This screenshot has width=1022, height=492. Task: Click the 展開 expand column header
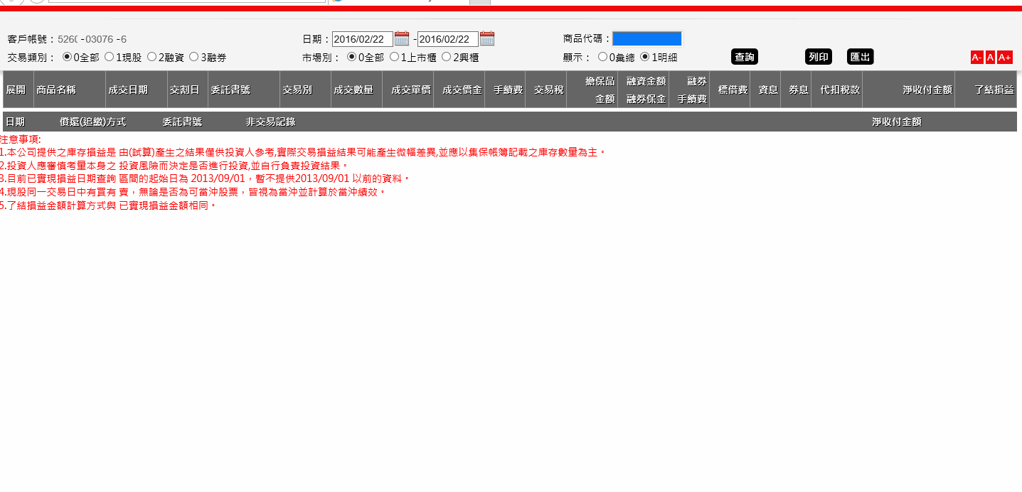(x=16, y=90)
